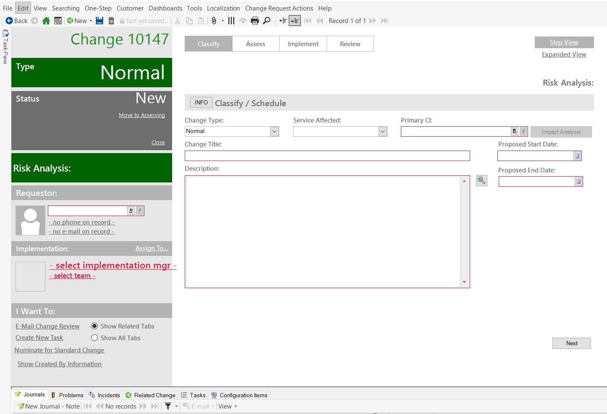Open the Change Request Actions menu

click(x=279, y=8)
